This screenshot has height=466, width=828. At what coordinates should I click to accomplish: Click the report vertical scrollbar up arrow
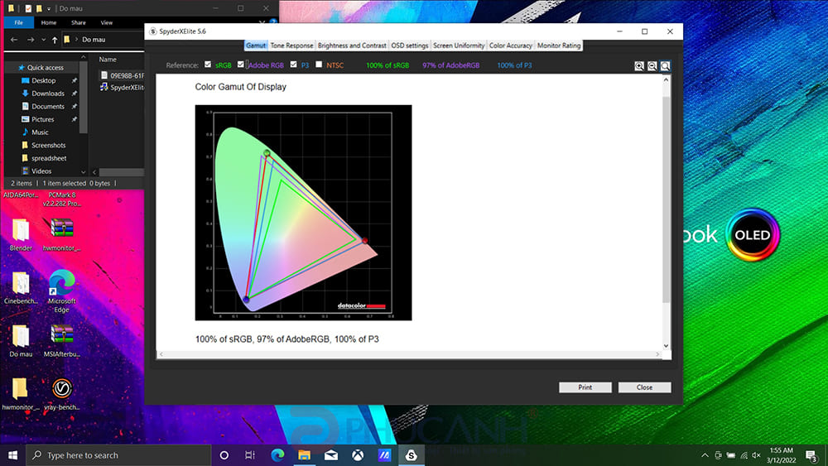click(x=666, y=79)
